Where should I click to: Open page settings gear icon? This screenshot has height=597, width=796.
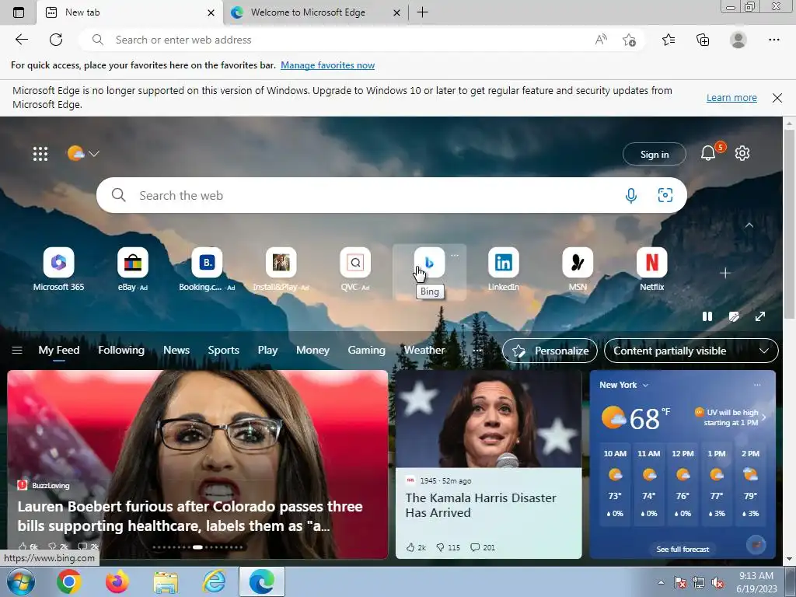coord(742,153)
